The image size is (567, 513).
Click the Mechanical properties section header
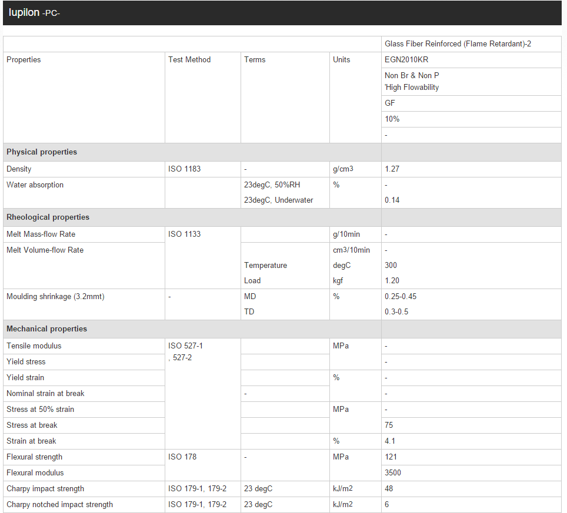tap(46, 329)
